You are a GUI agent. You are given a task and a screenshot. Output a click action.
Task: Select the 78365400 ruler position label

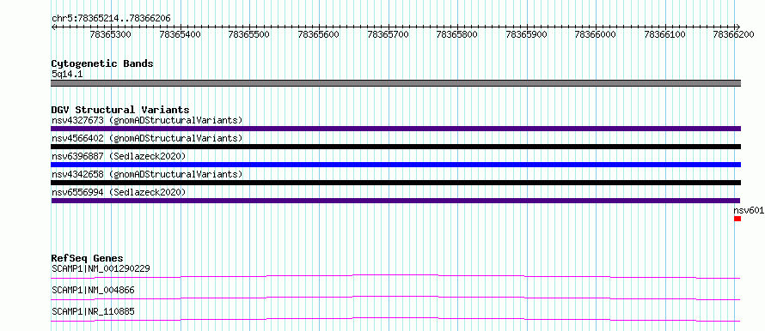point(180,34)
